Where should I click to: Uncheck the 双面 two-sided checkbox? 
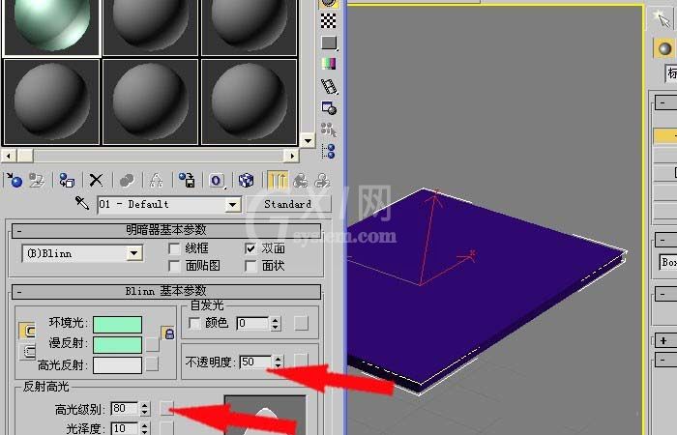click(x=250, y=248)
